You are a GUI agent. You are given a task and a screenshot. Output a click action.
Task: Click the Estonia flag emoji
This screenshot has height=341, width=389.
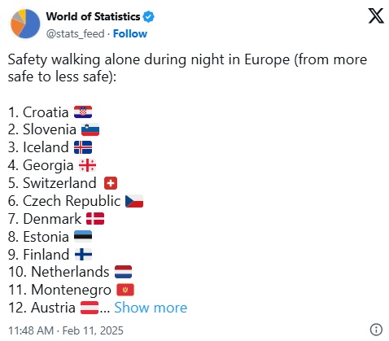[83, 236]
